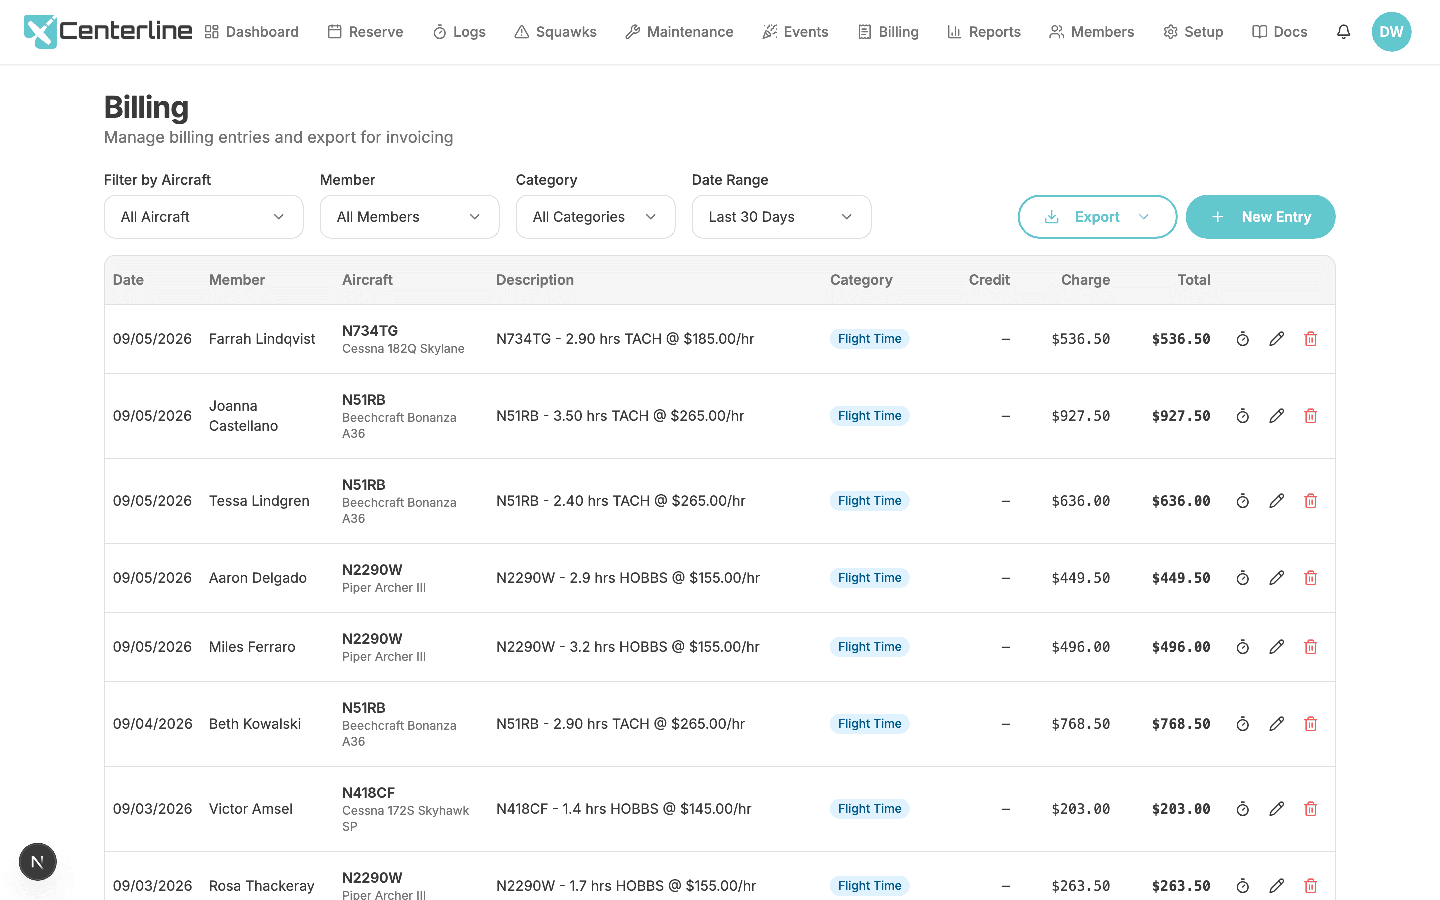This screenshot has height=900, width=1440.
Task: Open the Setup nav item
Action: tap(1193, 32)
